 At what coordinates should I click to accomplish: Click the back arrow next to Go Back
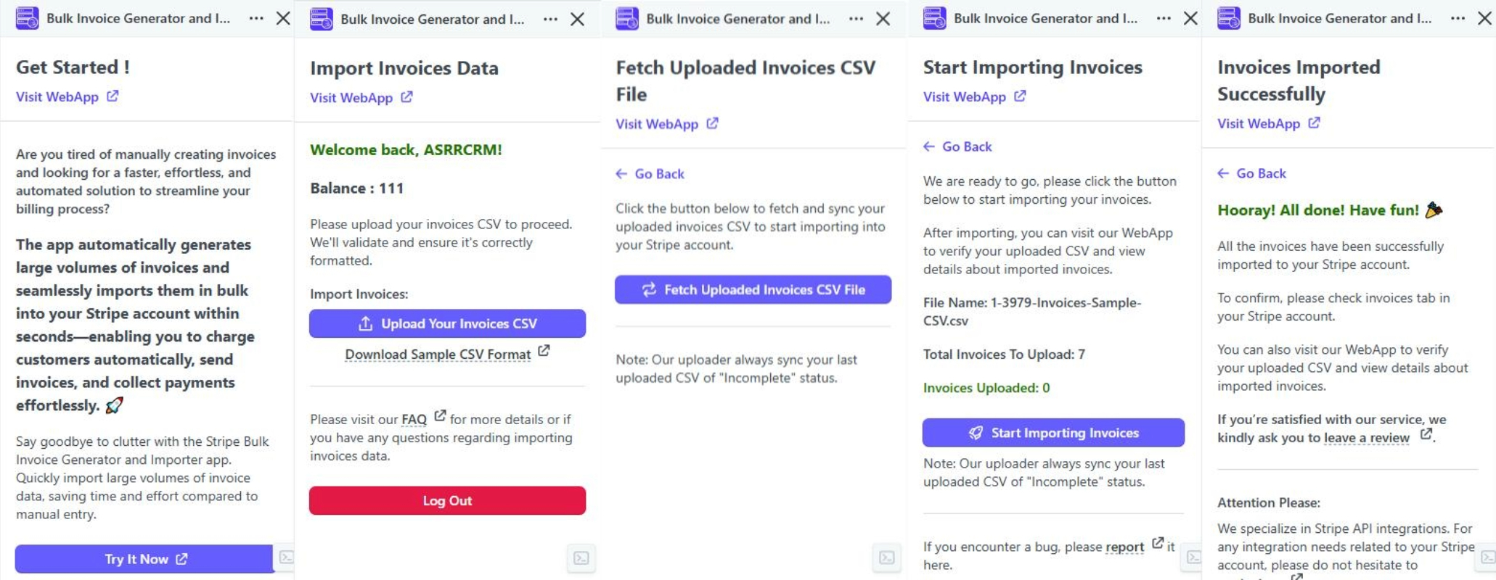pyautogui.click(x=621, y=173)
